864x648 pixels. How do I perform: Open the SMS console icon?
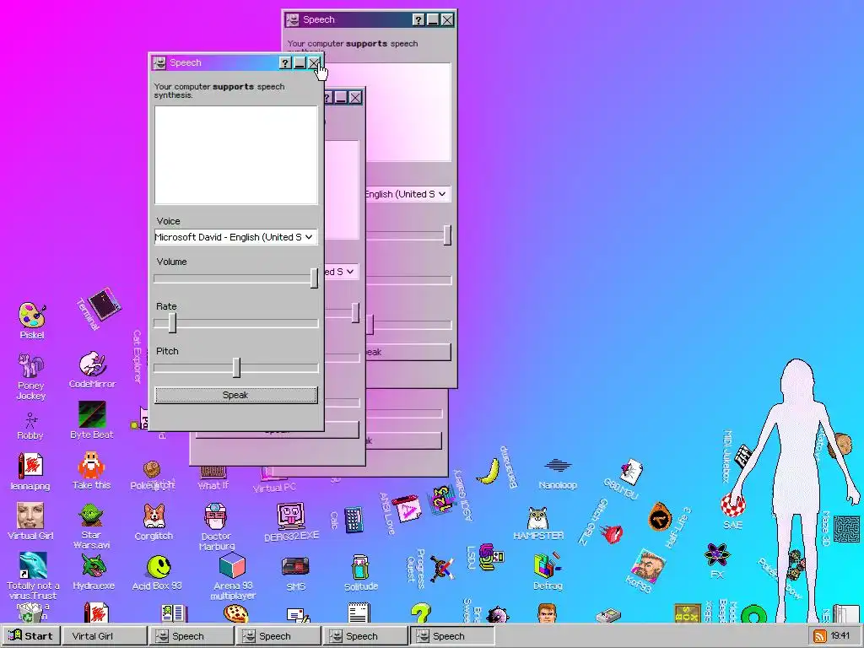[295, 567]
